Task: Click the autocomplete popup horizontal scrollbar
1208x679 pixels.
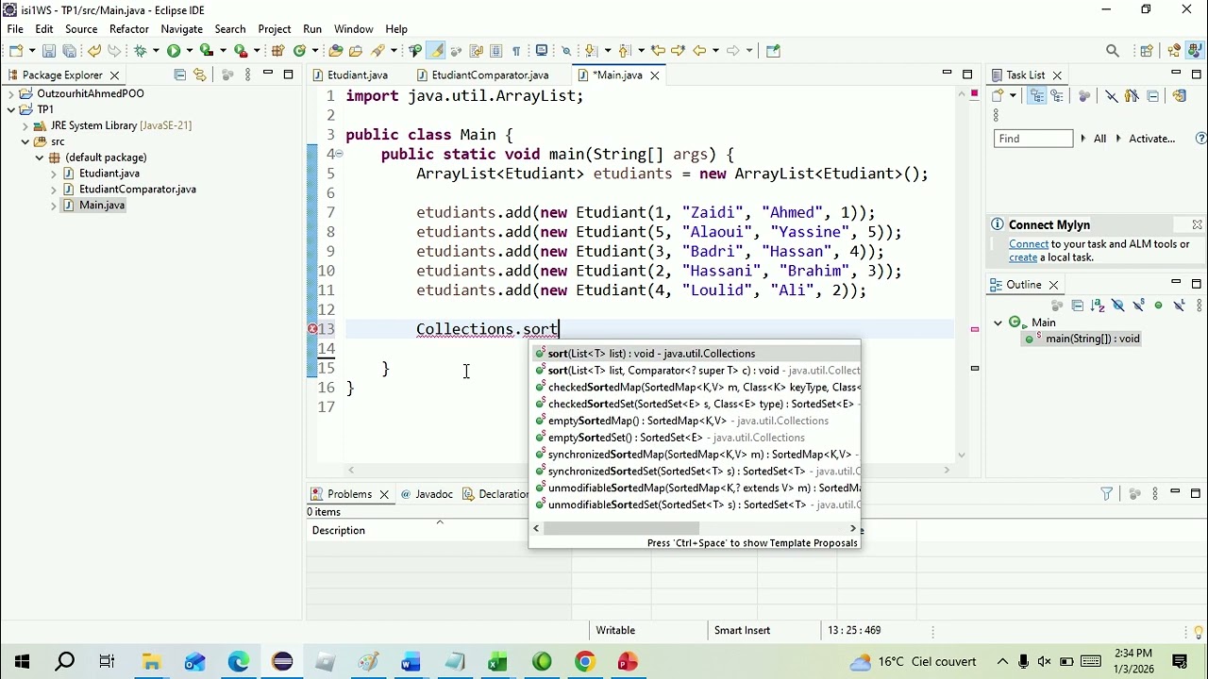Action: tap(621, 529)
